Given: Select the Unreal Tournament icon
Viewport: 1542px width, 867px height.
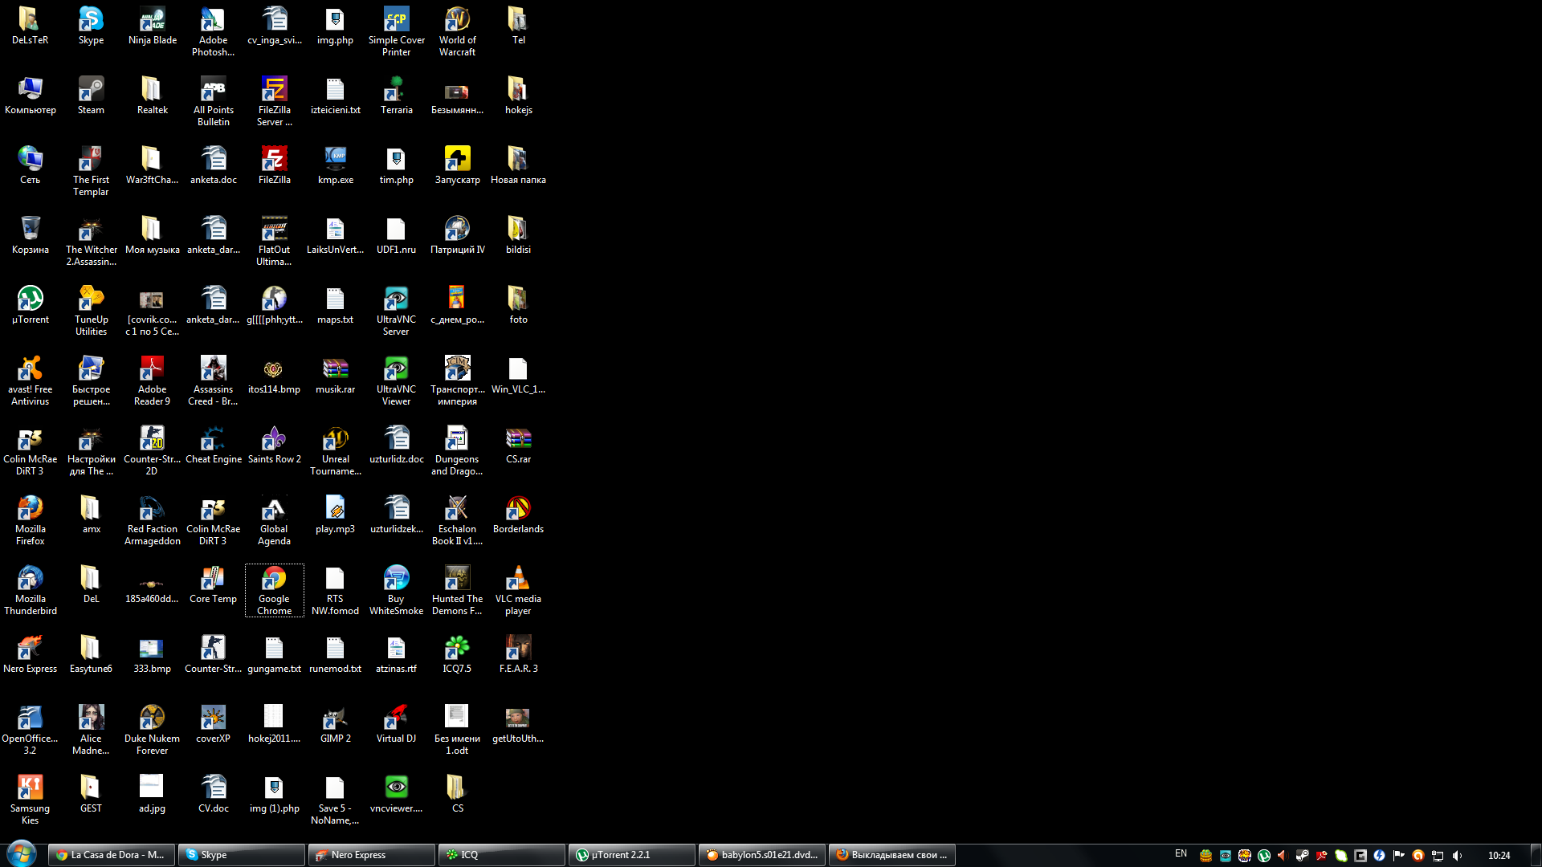Looking at the screenshot, I should pyautogui.click(x=335, y=451).
